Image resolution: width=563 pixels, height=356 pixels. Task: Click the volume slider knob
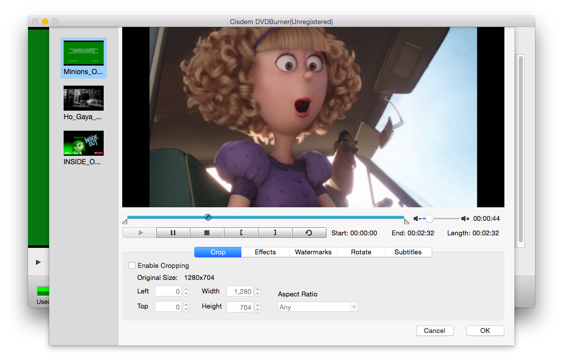429,218
